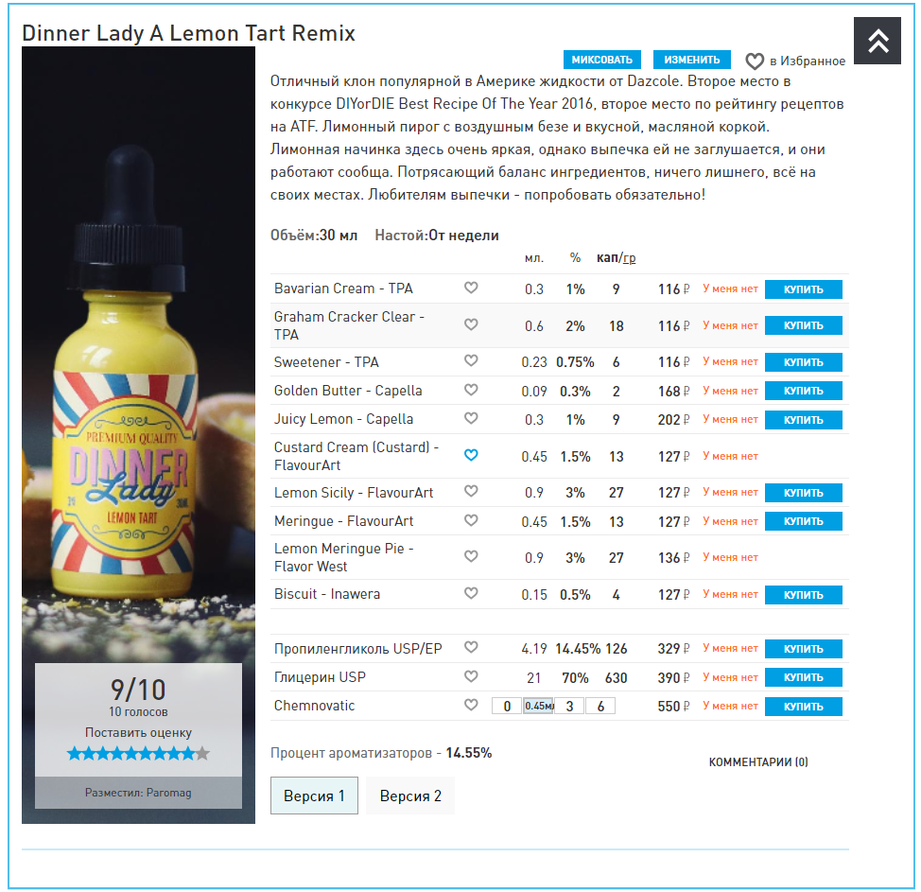Favorite Biscuit - Inawera heart icon
921x892 pixels.
(471, 593)
